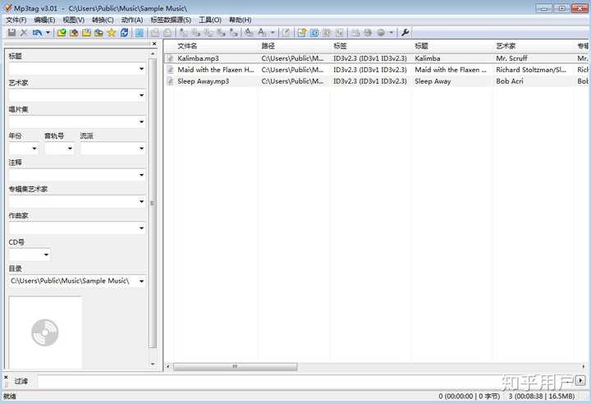Expand the 专辑集艺术家 dropdown
The image size is (591, 404).
pos(141,201)
